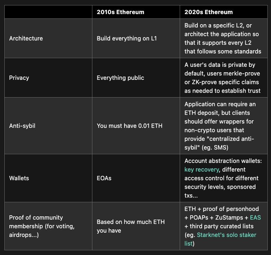Select the Privacy row label
The height and width of the screenshot is (255, 271).
(x=19, y=78)
